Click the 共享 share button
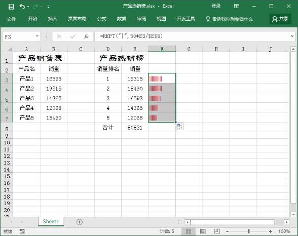 (280, 19)
